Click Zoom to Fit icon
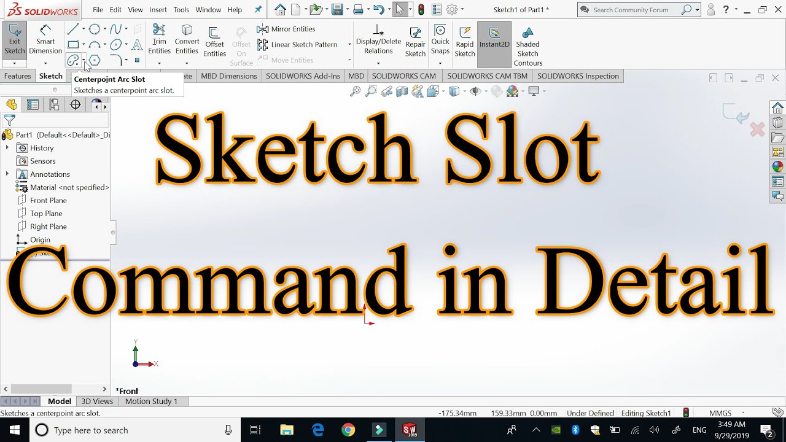Screen dimensions: 786x442 pyautogui.click(x=355, y=91)
